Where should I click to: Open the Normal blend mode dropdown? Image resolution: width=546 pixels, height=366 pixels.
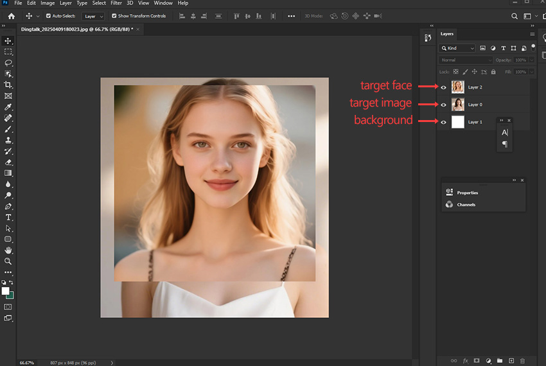click(466, 60)
